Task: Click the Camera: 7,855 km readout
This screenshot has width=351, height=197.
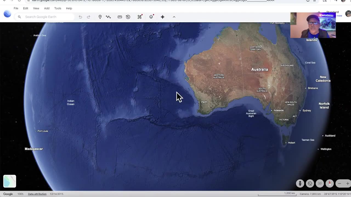Action: click(x=310, y=194)
